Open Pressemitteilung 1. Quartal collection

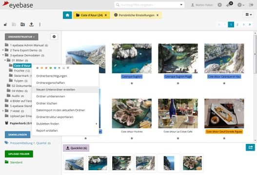point(28,143)
